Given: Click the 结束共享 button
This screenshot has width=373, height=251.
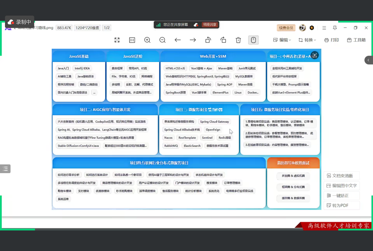Looking at the screenshot, I should click(210, 25).
